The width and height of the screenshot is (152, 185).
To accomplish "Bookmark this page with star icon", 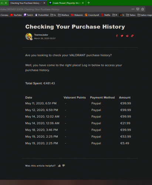I will click(x=143, y=9).
